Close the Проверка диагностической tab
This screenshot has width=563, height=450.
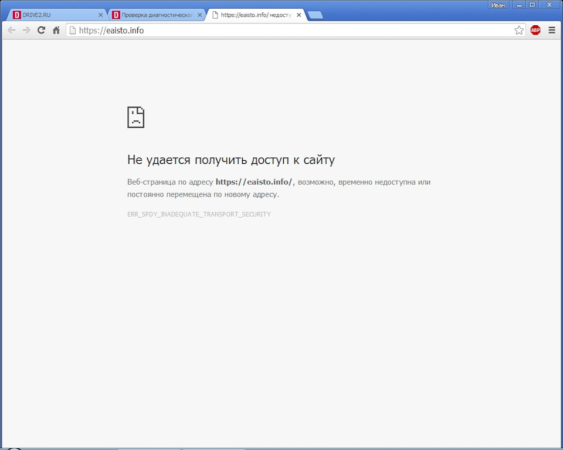199,15
